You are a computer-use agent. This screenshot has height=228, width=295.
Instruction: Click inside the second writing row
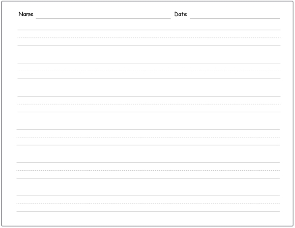[149, 71]
